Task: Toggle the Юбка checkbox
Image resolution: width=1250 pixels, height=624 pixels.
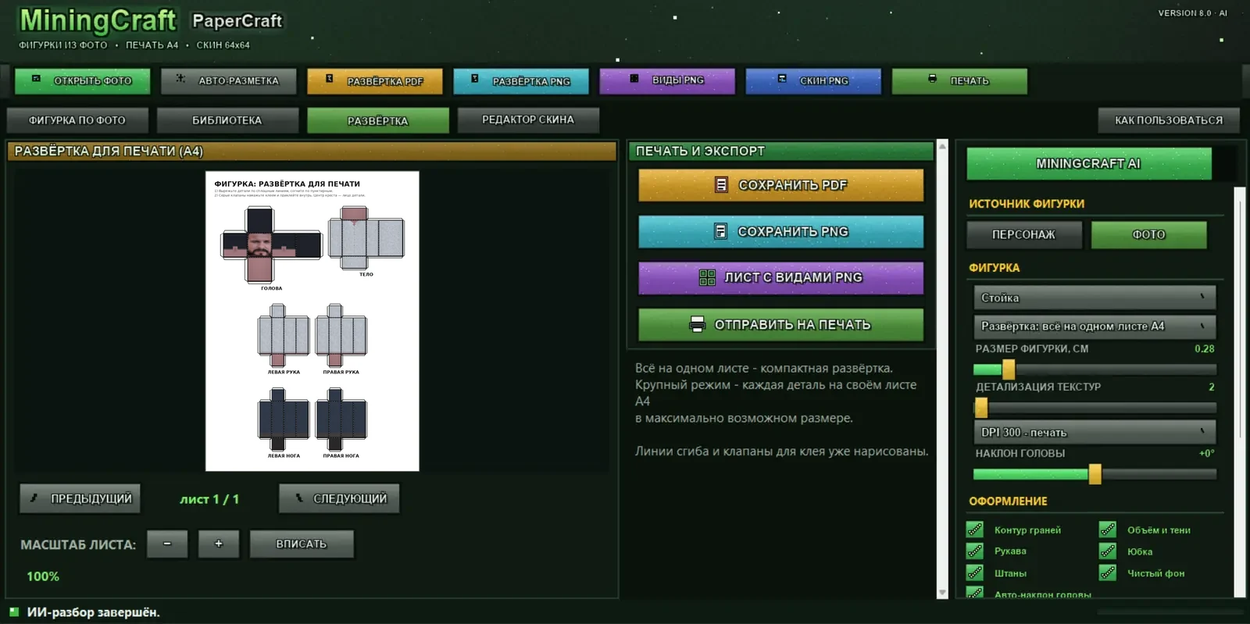Action: [x=1108, y=551]
